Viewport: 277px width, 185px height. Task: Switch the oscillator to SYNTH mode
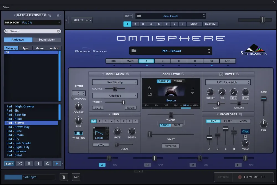pos(178,81)
